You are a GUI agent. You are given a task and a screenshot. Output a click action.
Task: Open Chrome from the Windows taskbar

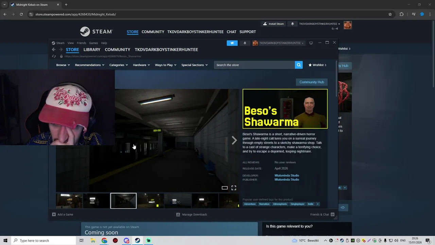pyautogui.click(x=104, y=241)
